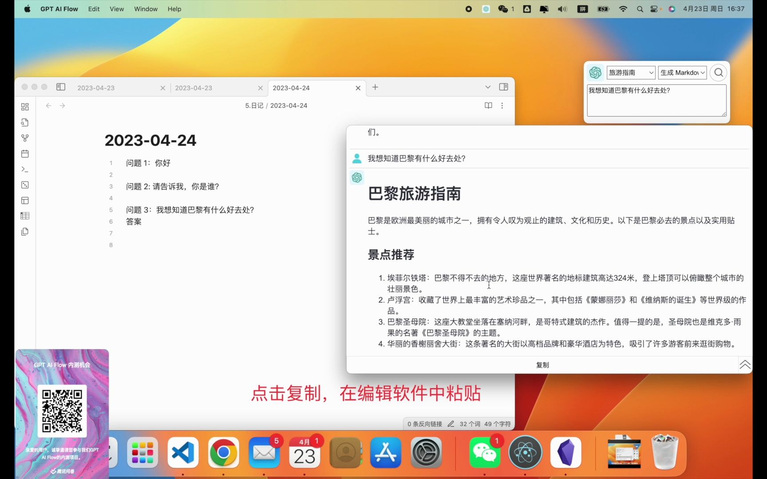The image size is (767, 479).
Task: Click the quick switcher icon in sidebar
Action: pos(25,122)
